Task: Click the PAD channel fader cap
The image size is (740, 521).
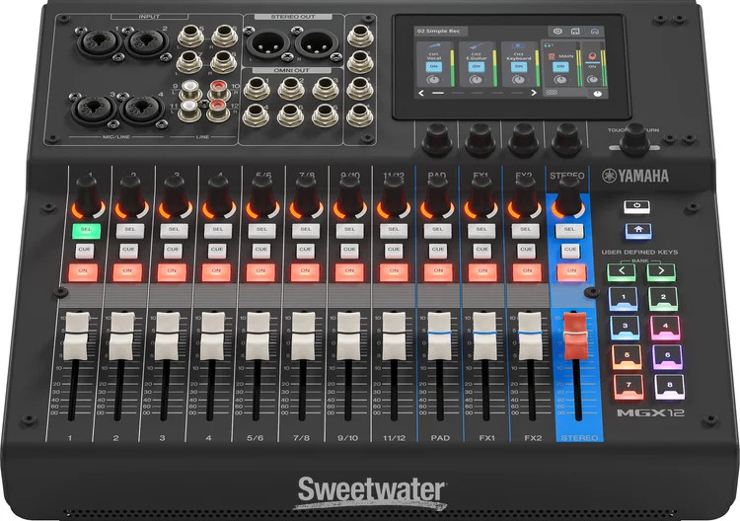Action: [439, 335]
